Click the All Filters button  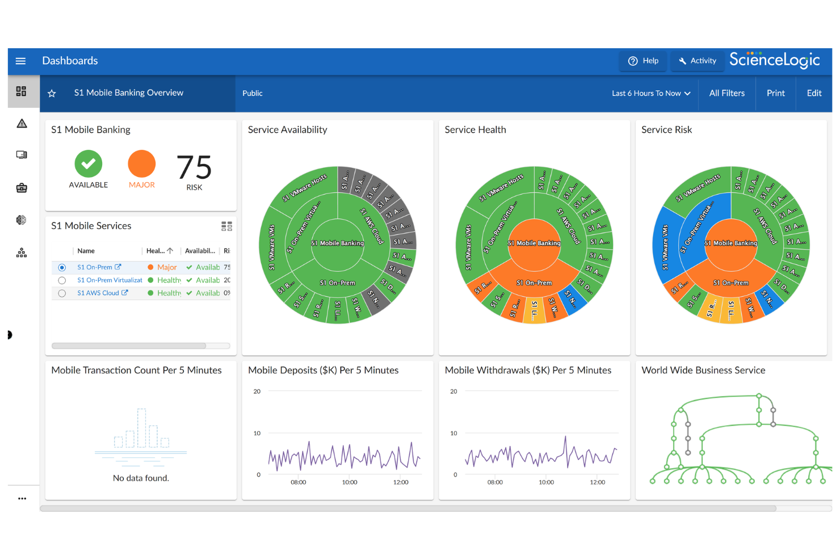[x=726, y=93]
